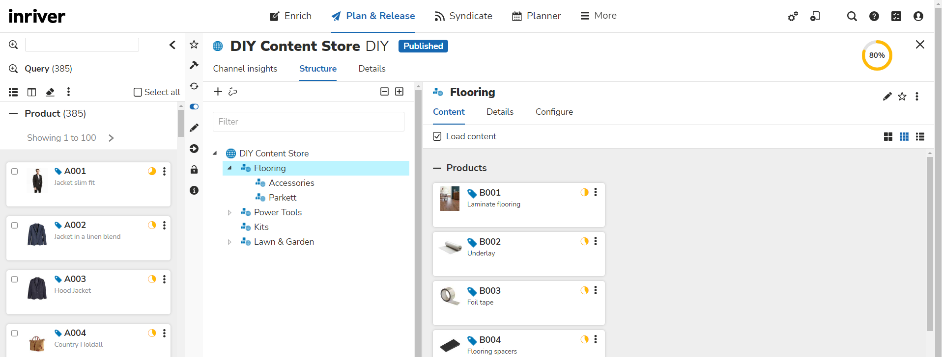The width and height of the screenshot is (942, 357).
Task: Click the left panel search box
Action: pyautogui.click(x=82, y=45)
